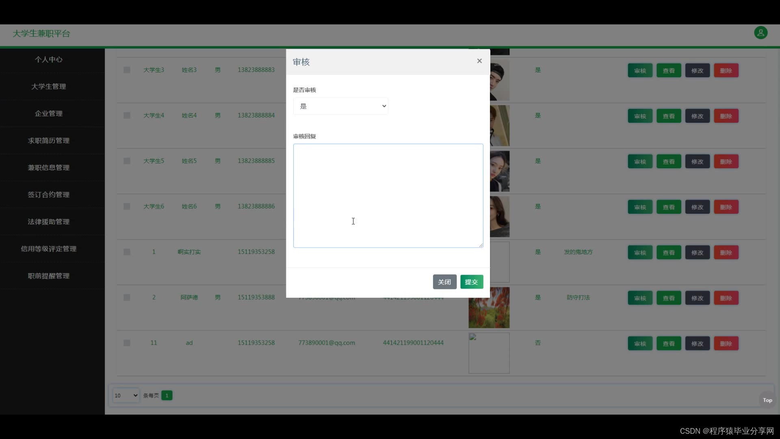
Task: Click the user avatar icon in header
Action: pos(760,33)
